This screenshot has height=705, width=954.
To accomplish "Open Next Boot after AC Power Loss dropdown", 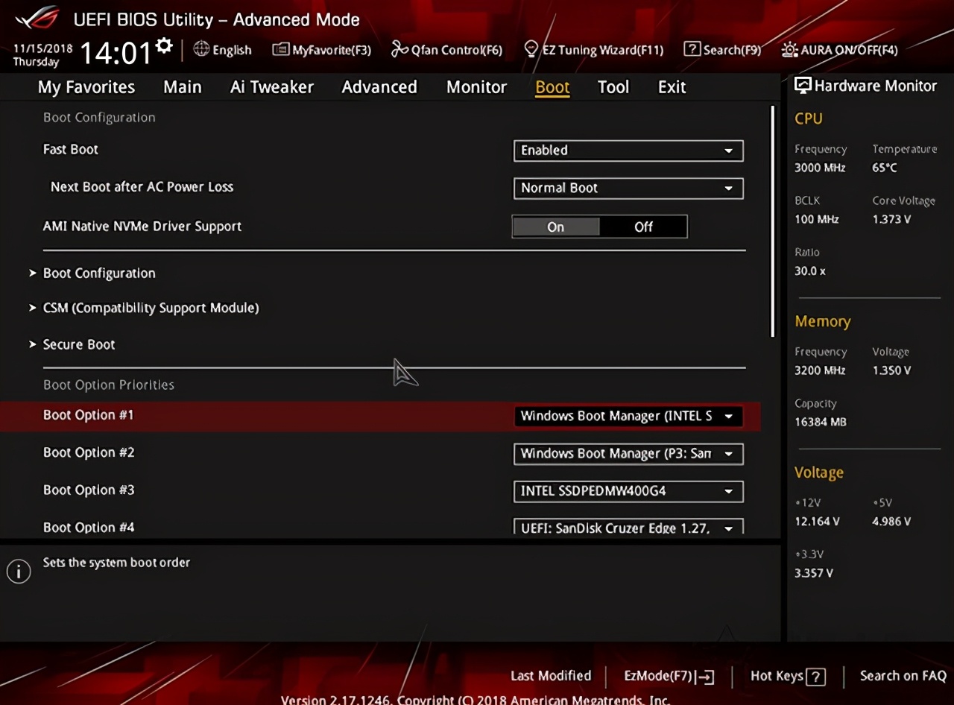I will click(x=628, y=189).
